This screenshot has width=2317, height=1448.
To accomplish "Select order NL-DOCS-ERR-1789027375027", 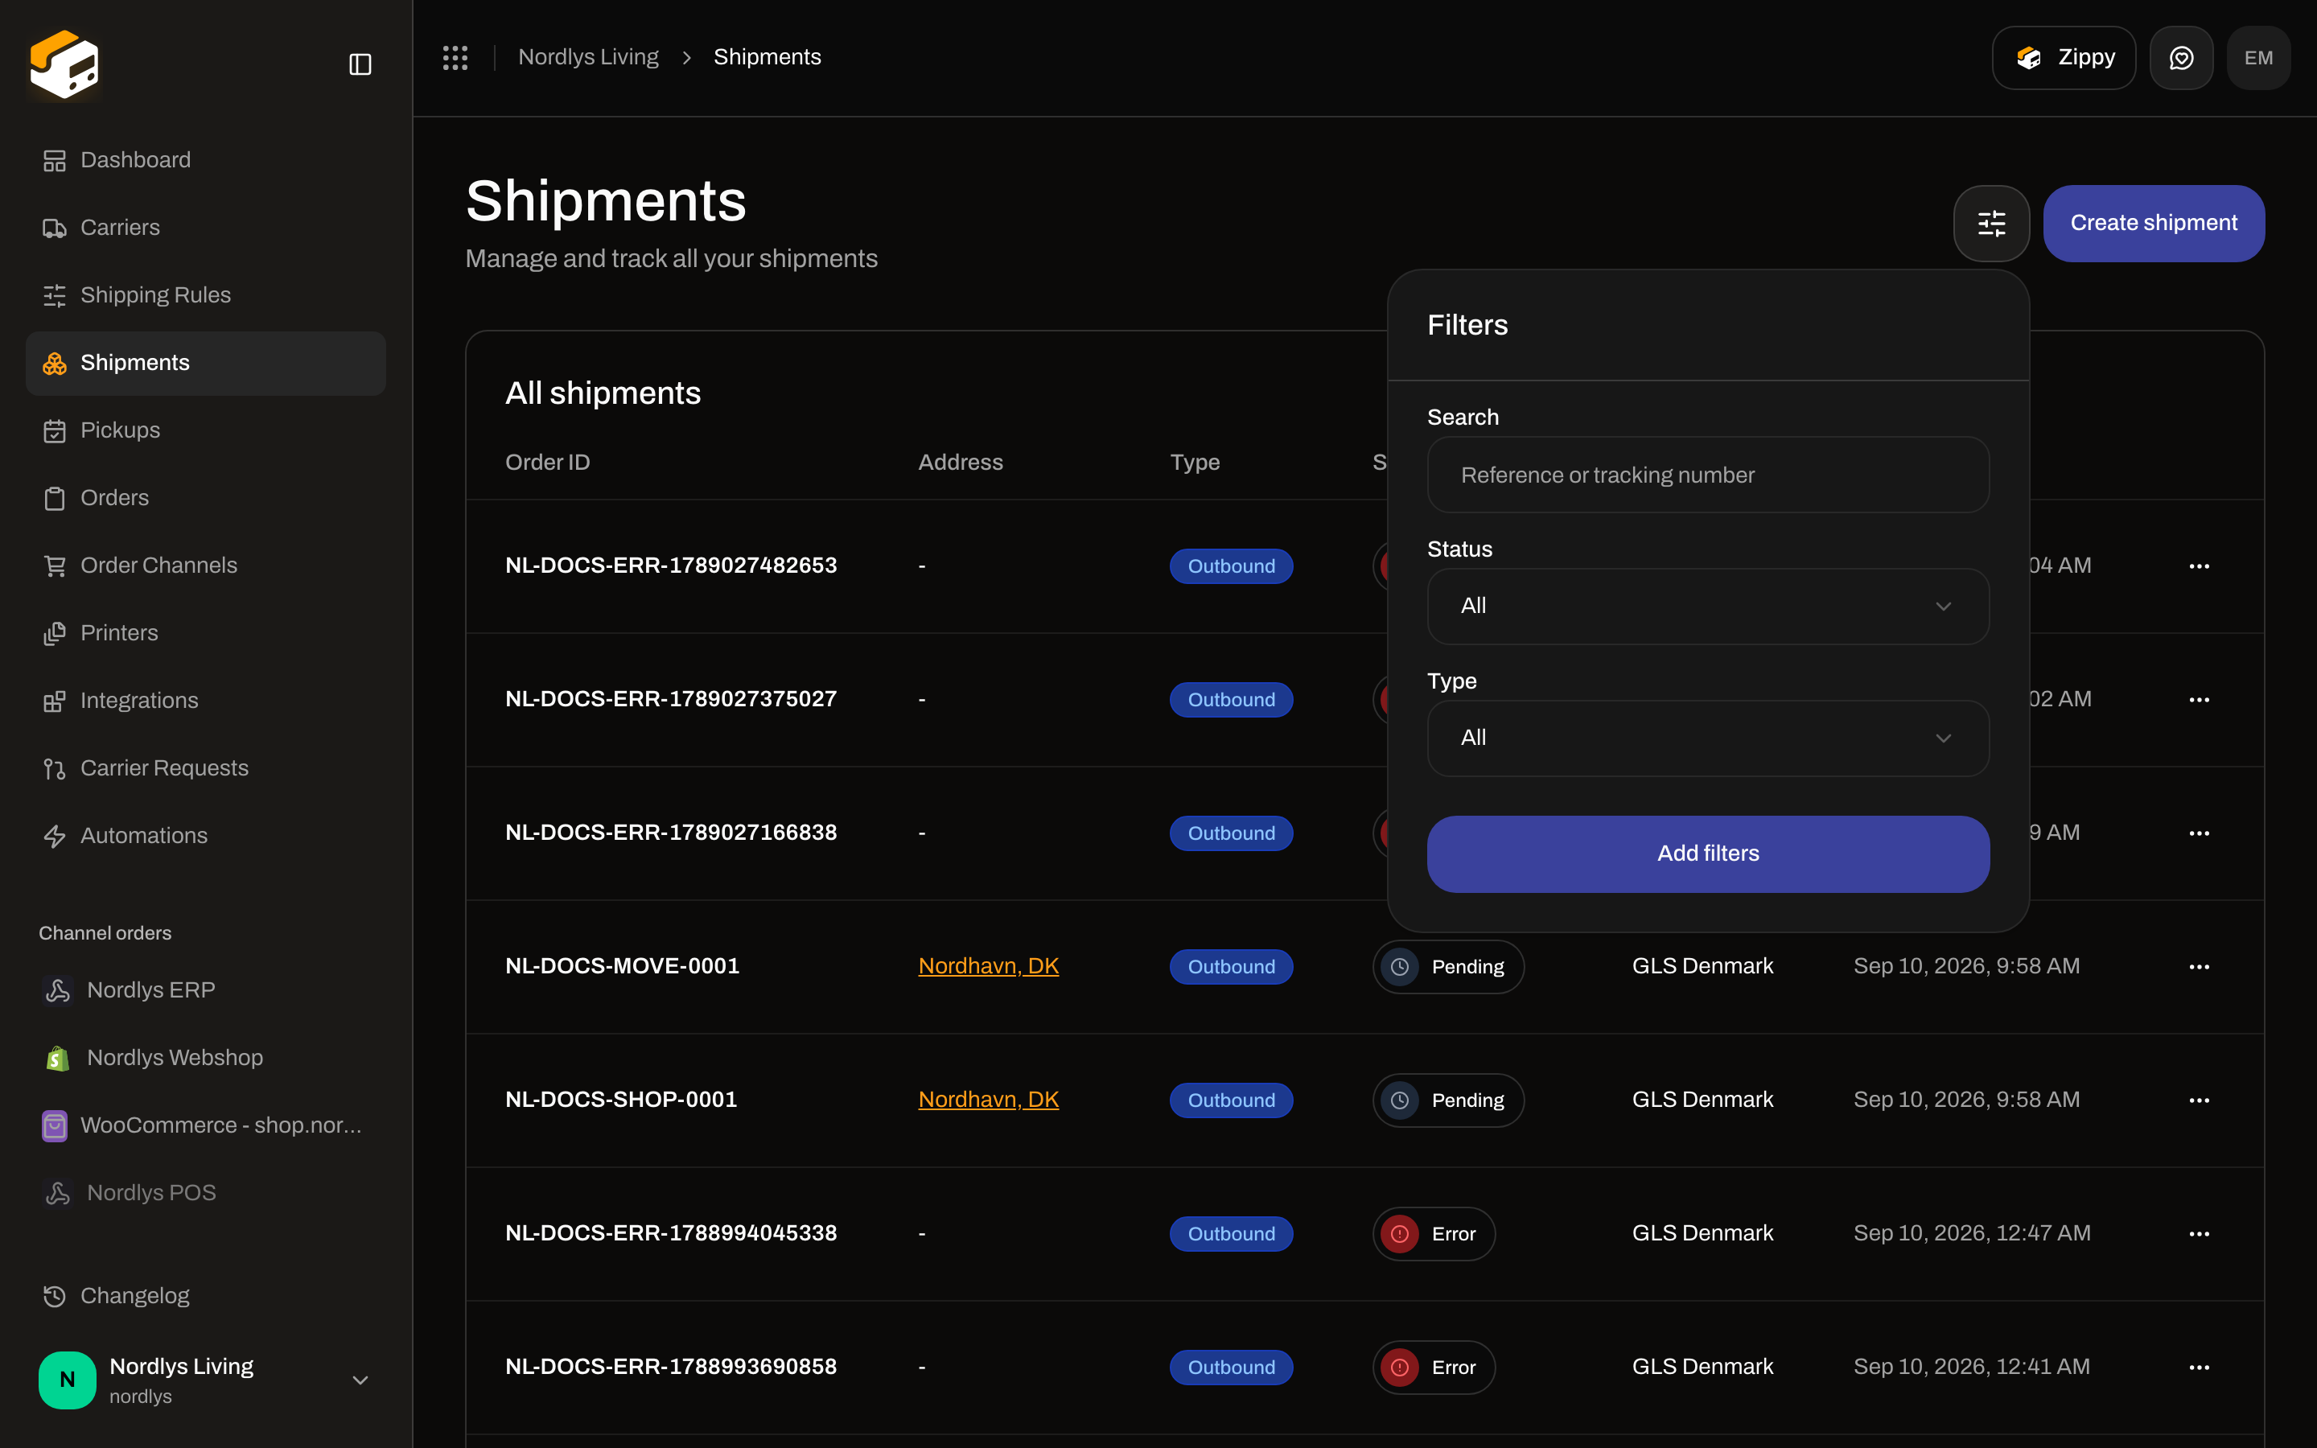I will (670, 699).
